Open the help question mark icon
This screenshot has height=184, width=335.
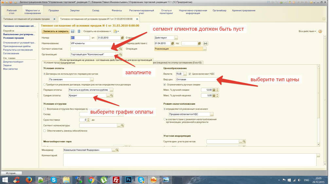tap(320, 31)
